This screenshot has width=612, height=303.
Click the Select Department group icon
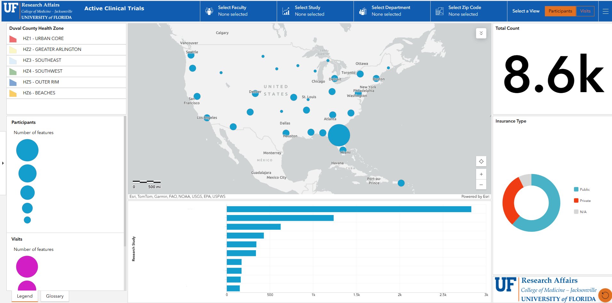pos(363,11)
